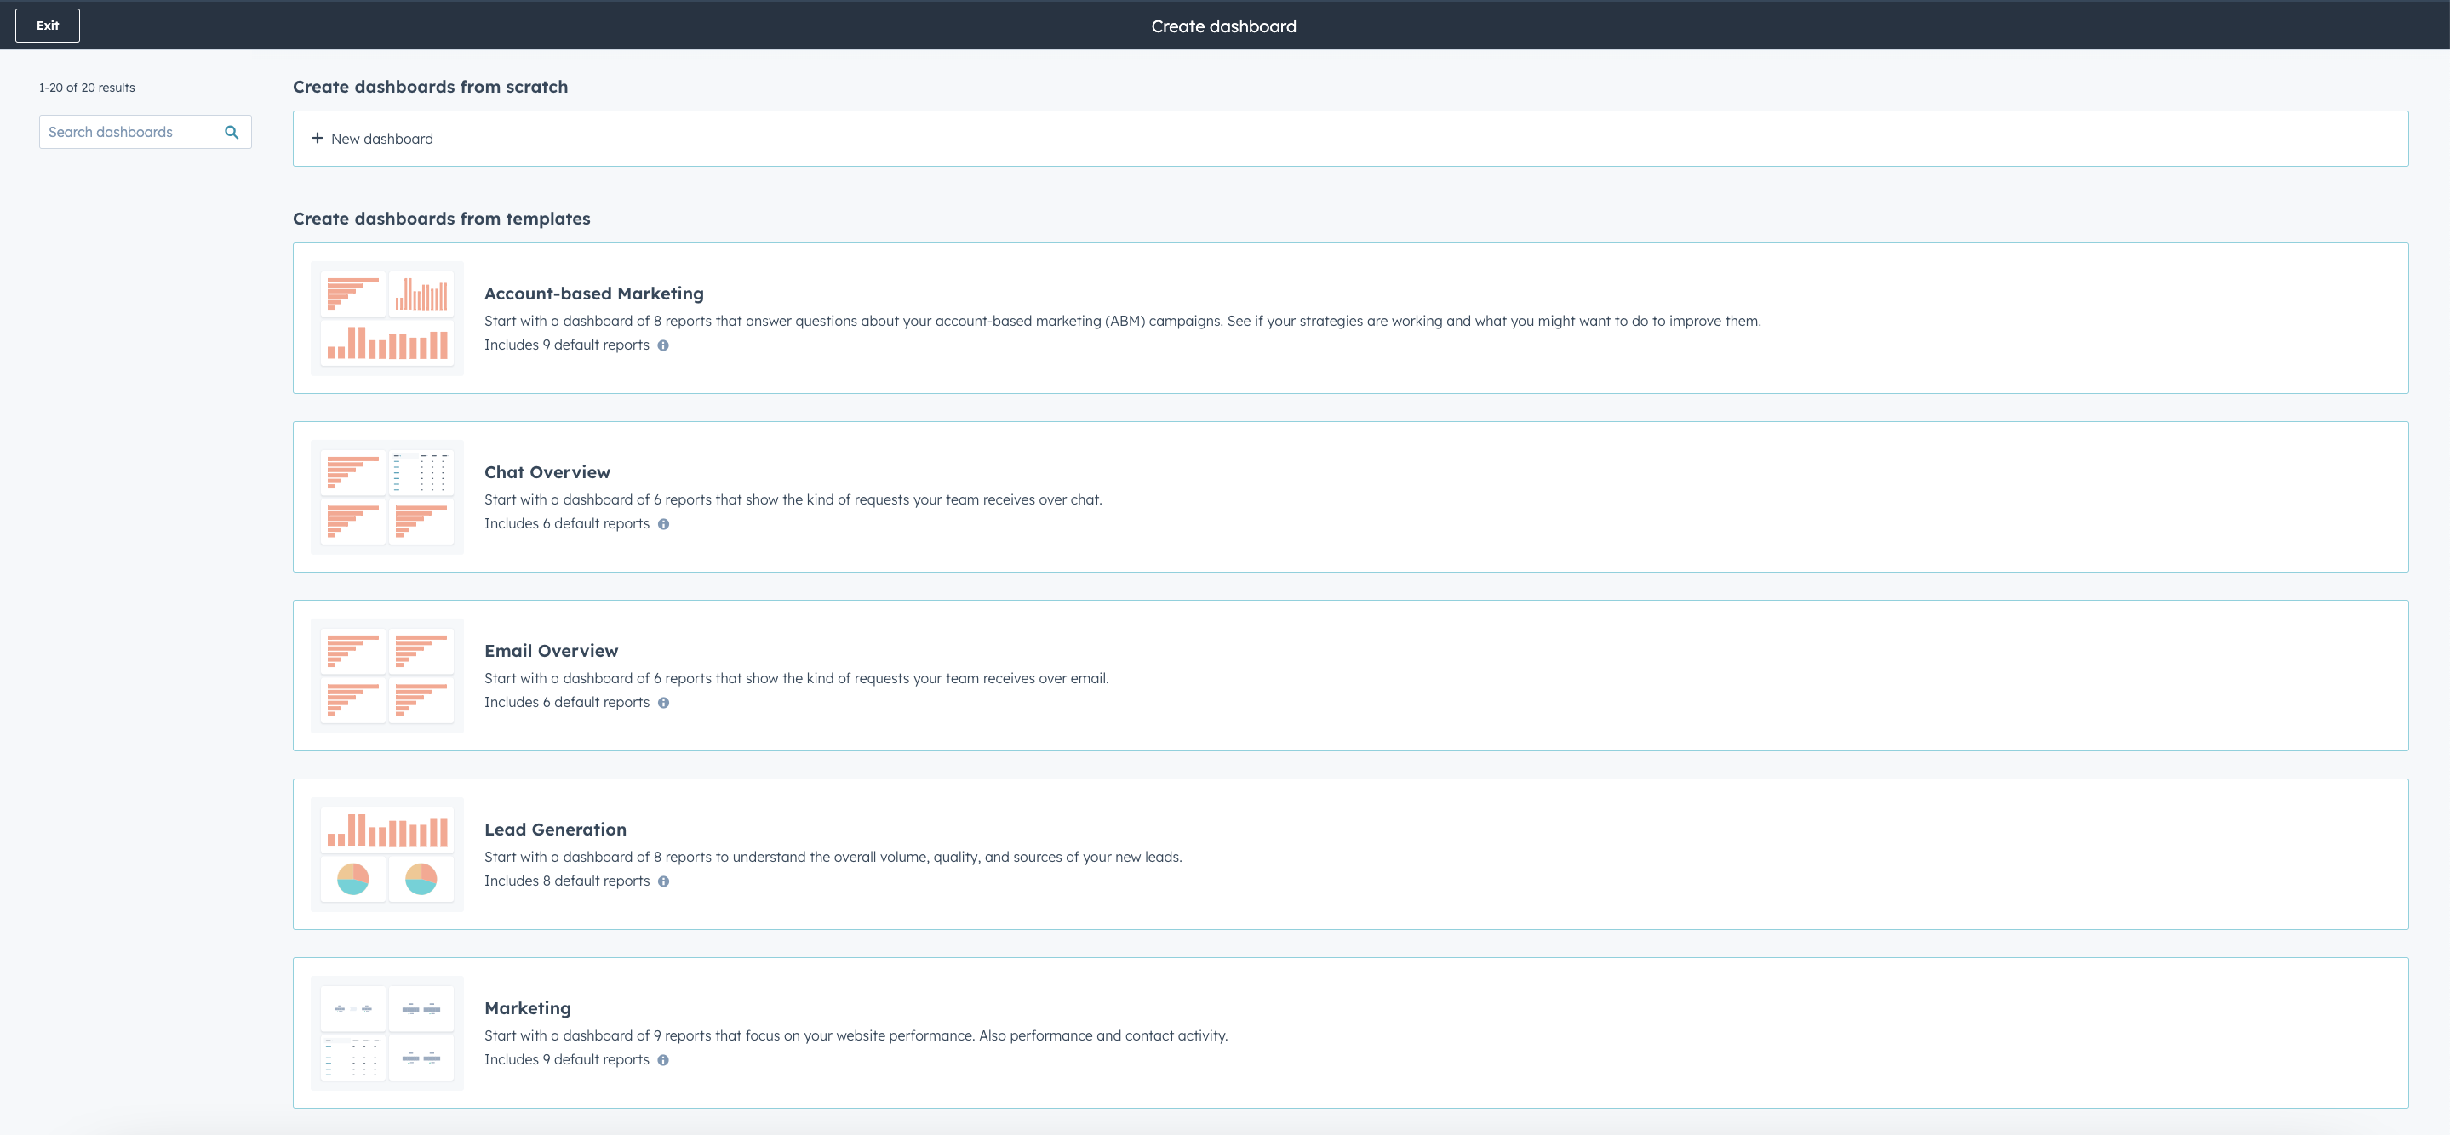Click 'Includes 6 default reports' under Chat Overview

[567, 524]
